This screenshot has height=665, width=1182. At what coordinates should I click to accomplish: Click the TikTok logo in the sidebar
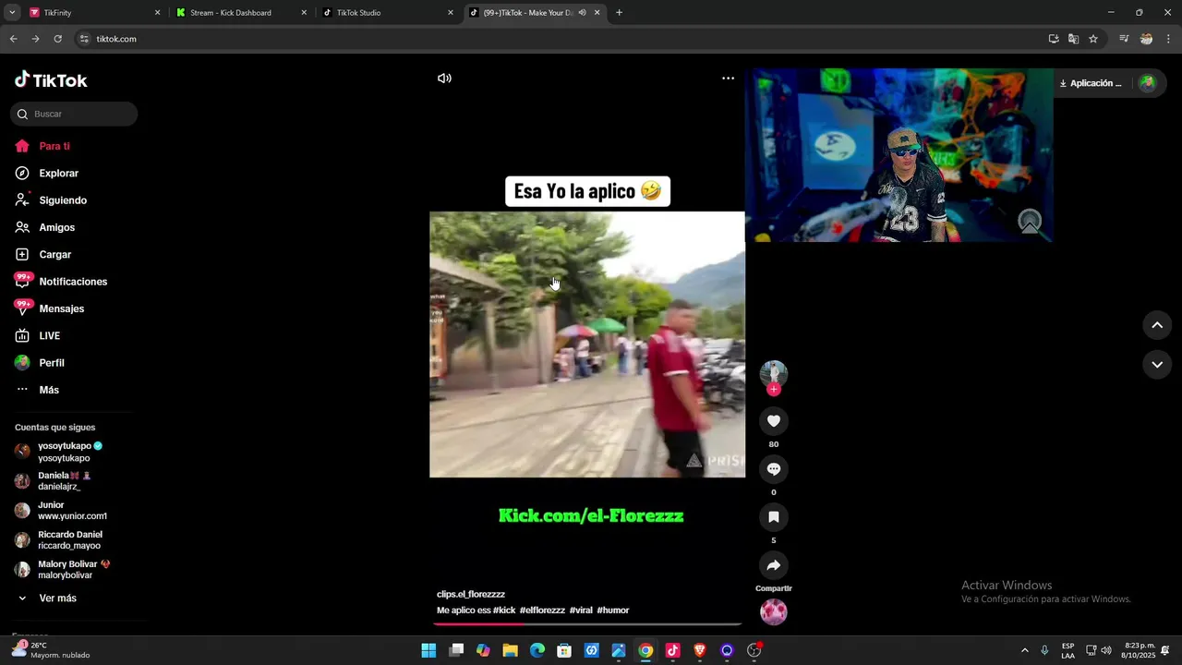[51, 80]
